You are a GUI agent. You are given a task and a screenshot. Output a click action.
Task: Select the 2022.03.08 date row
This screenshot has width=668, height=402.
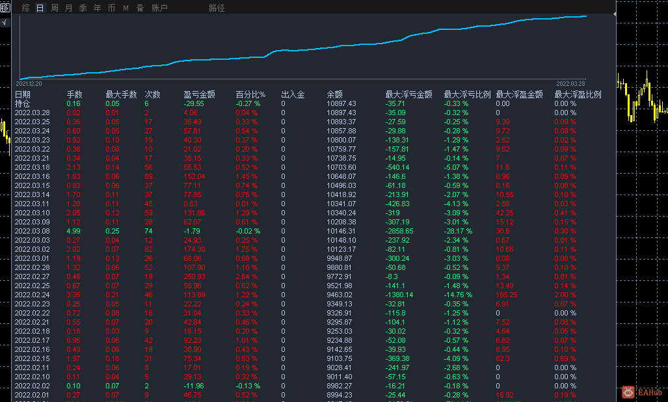coord(33,231)
